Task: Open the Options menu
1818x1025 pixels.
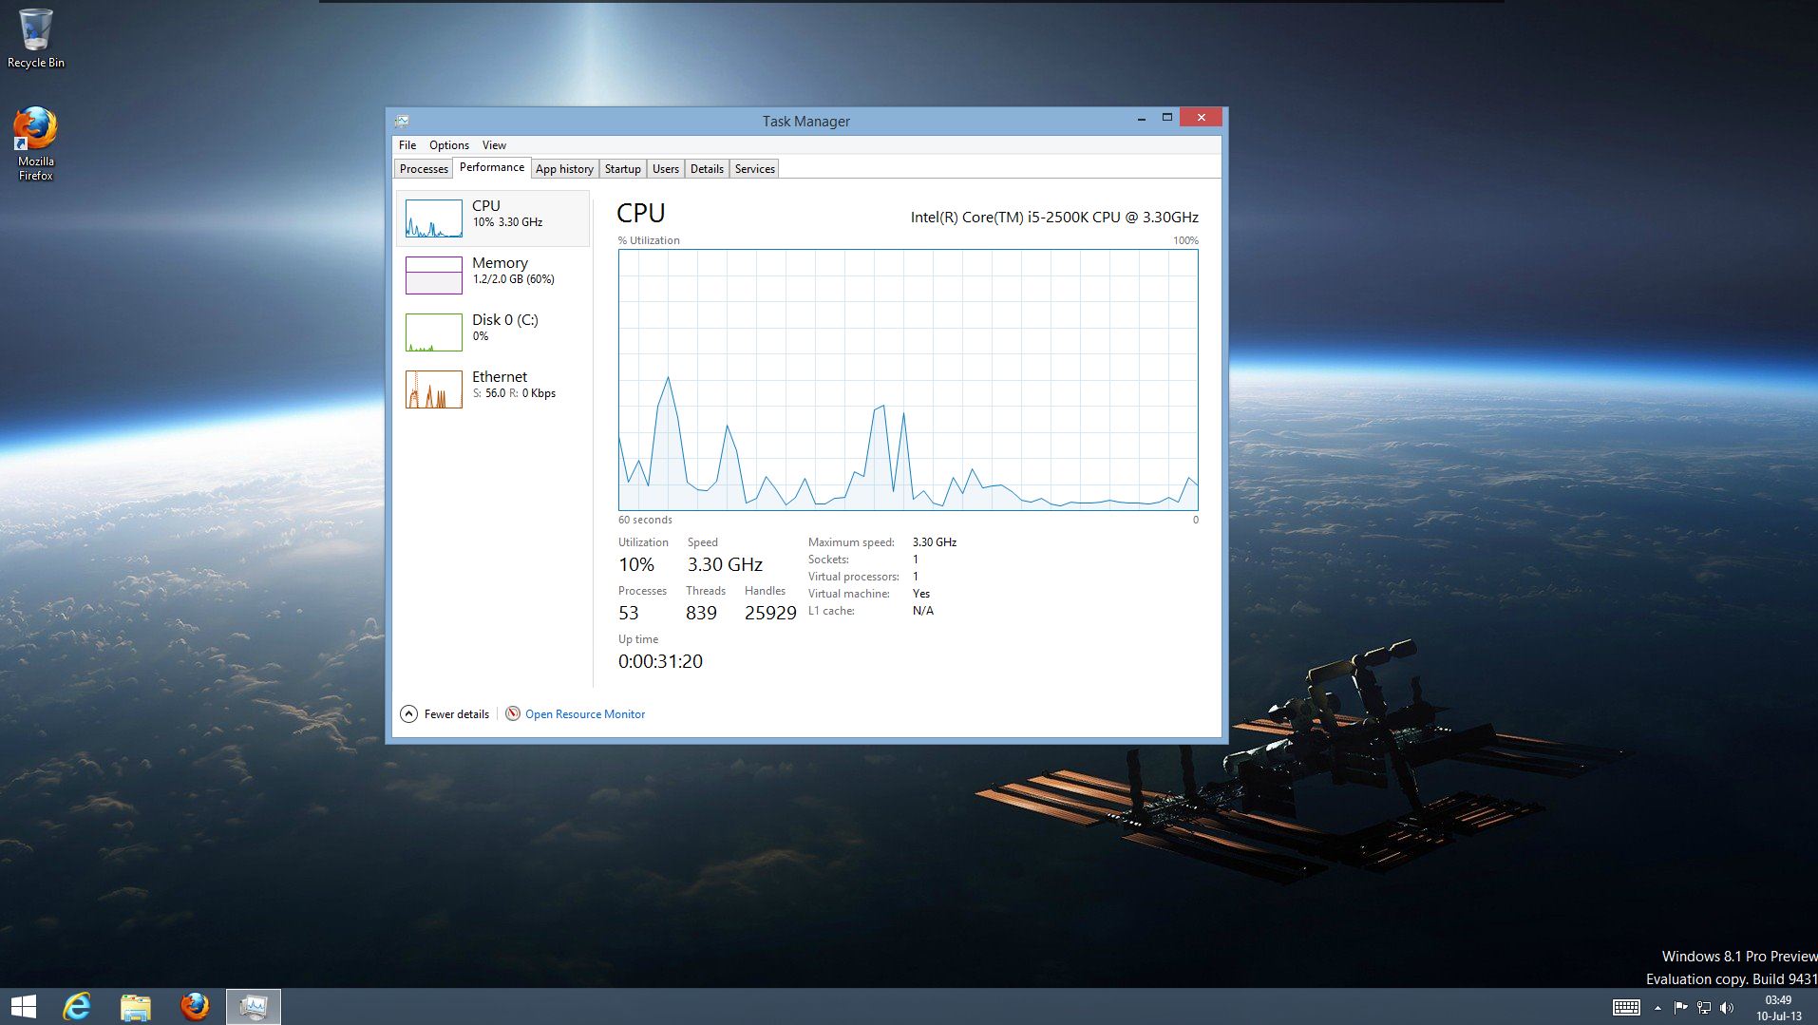Action: pyautogui.click(x=449, y=144)
